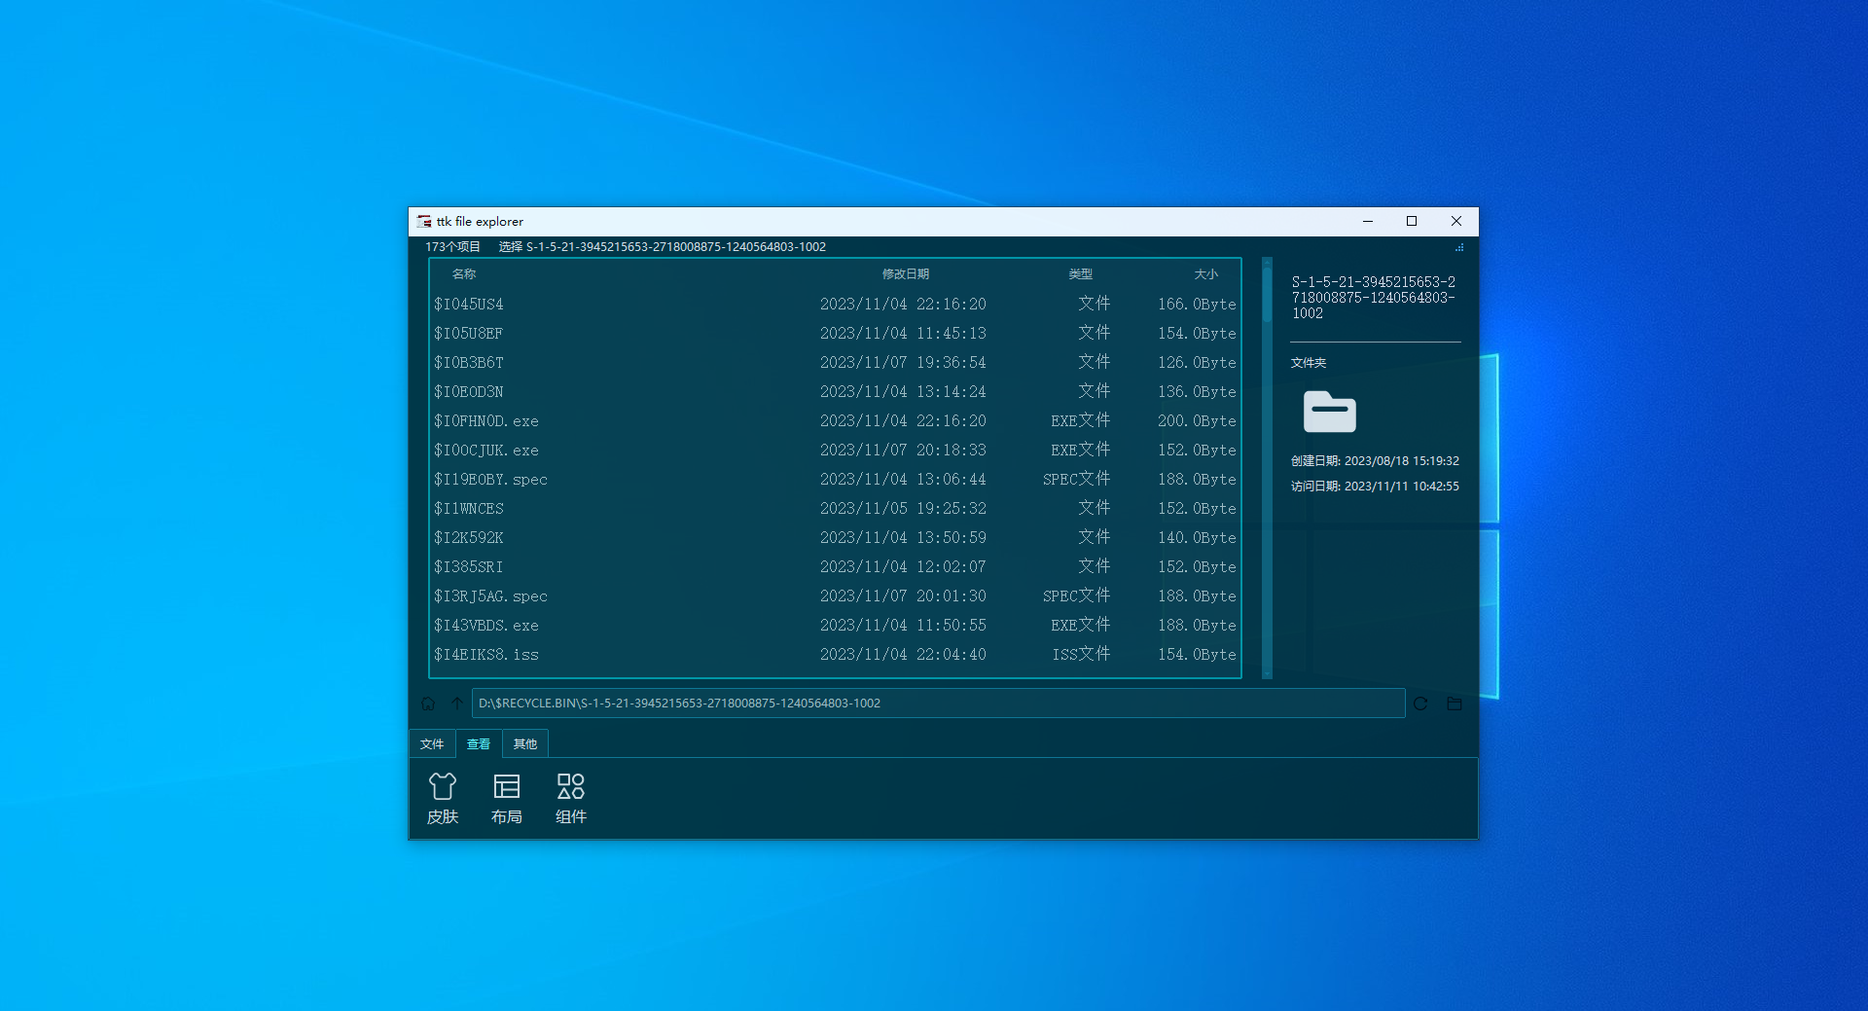Click the ISS文件 type cell
Viewport: 1868px width, 1011px height.
tap(1081, 655)
